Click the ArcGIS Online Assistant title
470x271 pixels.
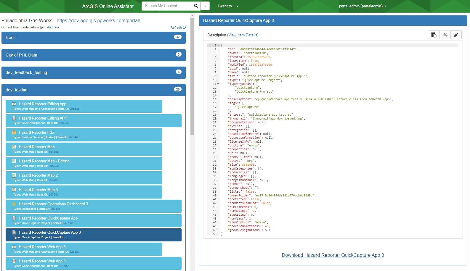tap(108, 6)
